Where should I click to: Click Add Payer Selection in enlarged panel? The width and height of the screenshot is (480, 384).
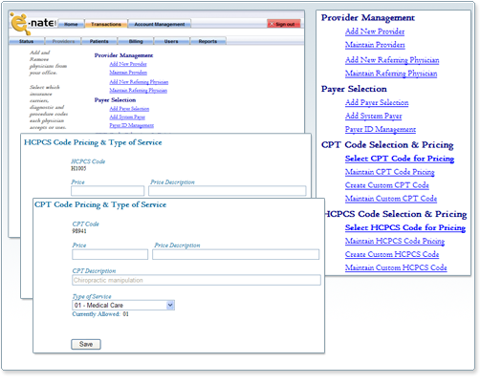(377, 102)
